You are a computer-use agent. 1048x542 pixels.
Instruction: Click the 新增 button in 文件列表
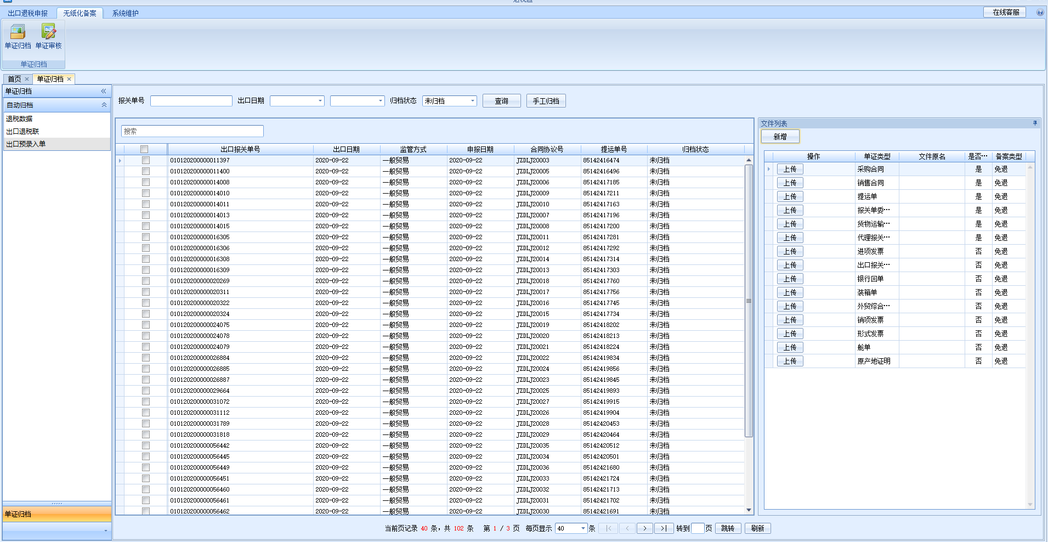point(780,137)
